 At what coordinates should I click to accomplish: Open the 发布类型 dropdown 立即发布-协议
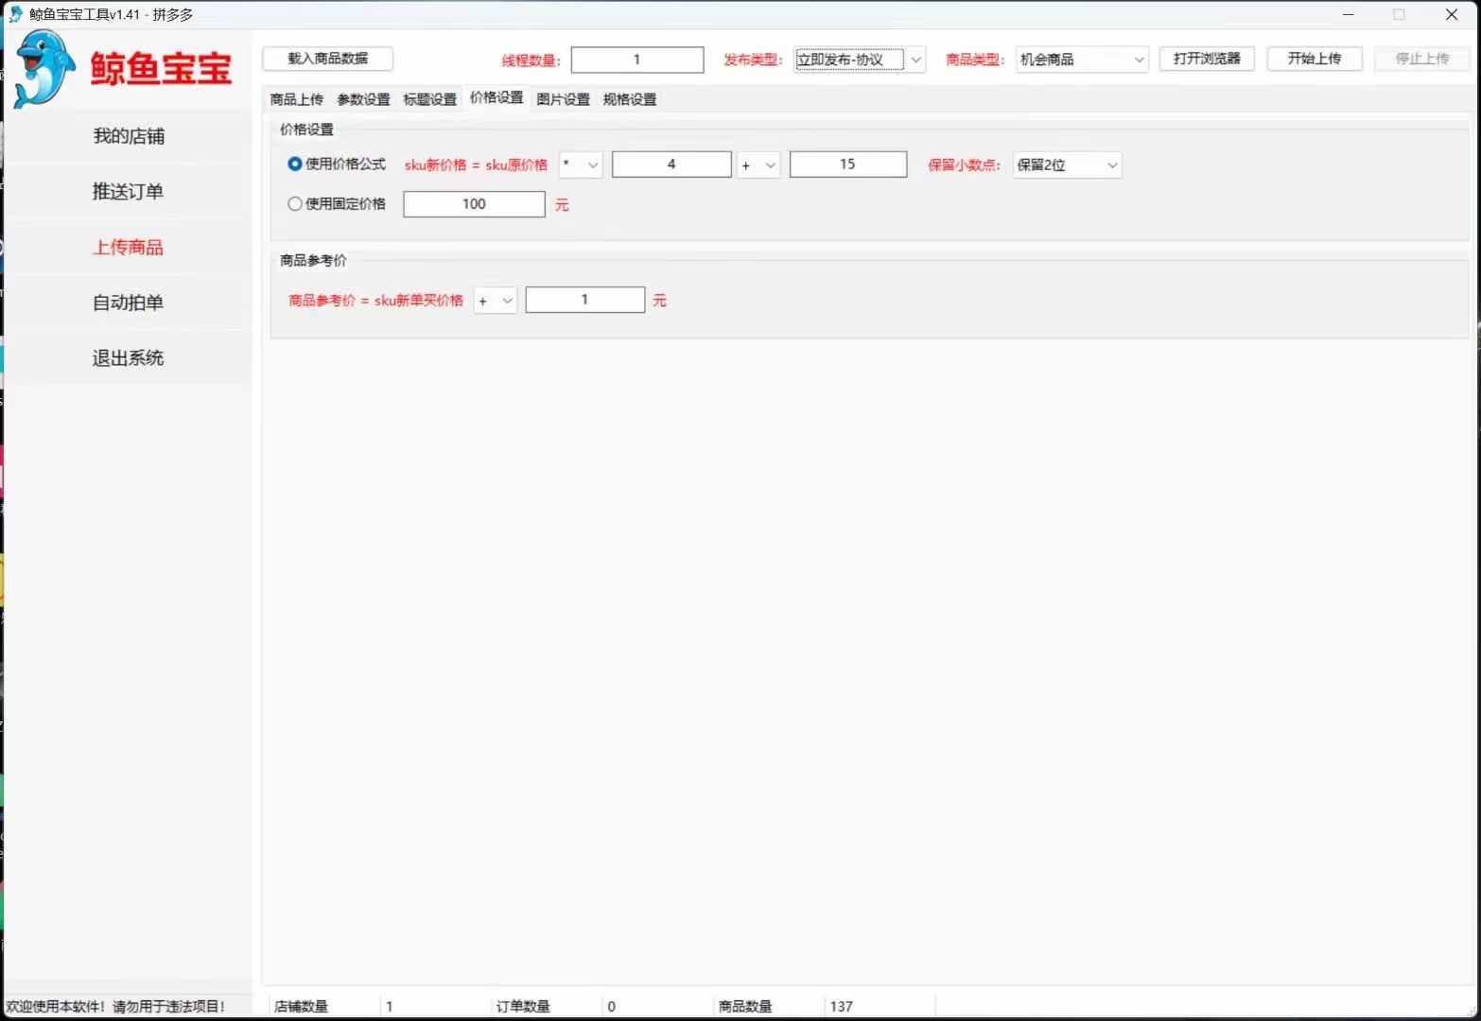tap(859, 60)
